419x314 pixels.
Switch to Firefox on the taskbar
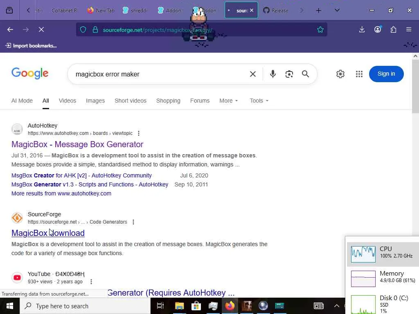pos(230,306)
